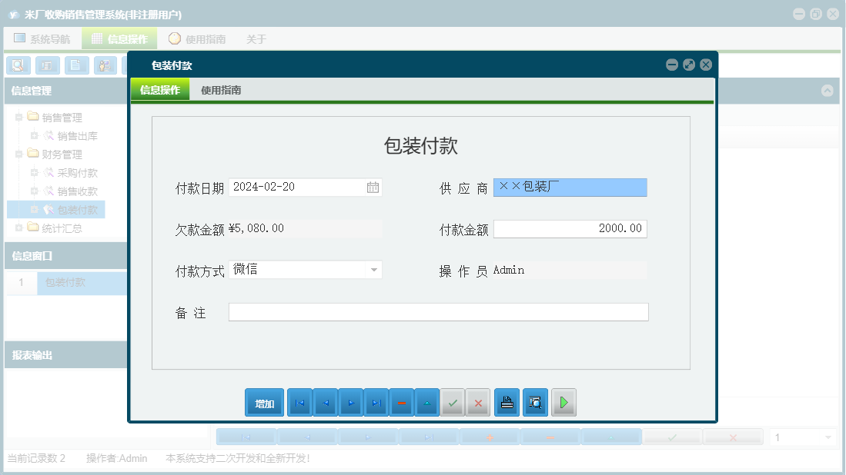Open the 付款方式 payment method dropdown
Image resolution: width=846 pixels, height=475 pixels.
coord(373,270)
